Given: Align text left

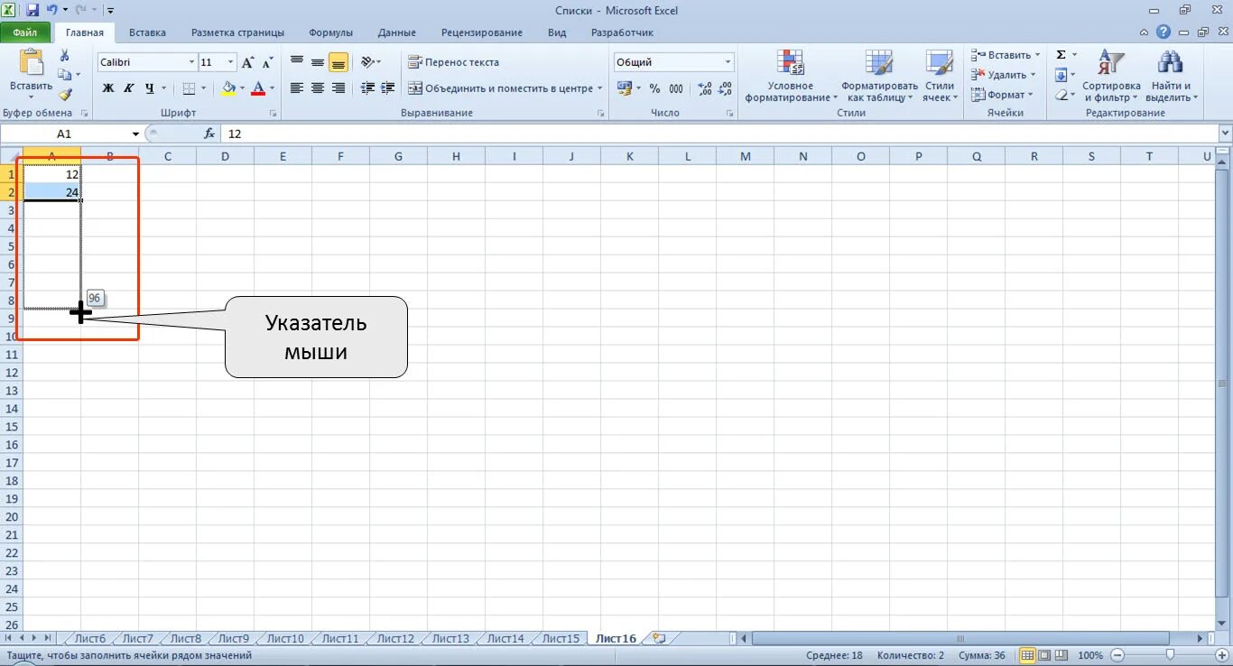Looking at the screenshot, I should [x=297, y=88].
